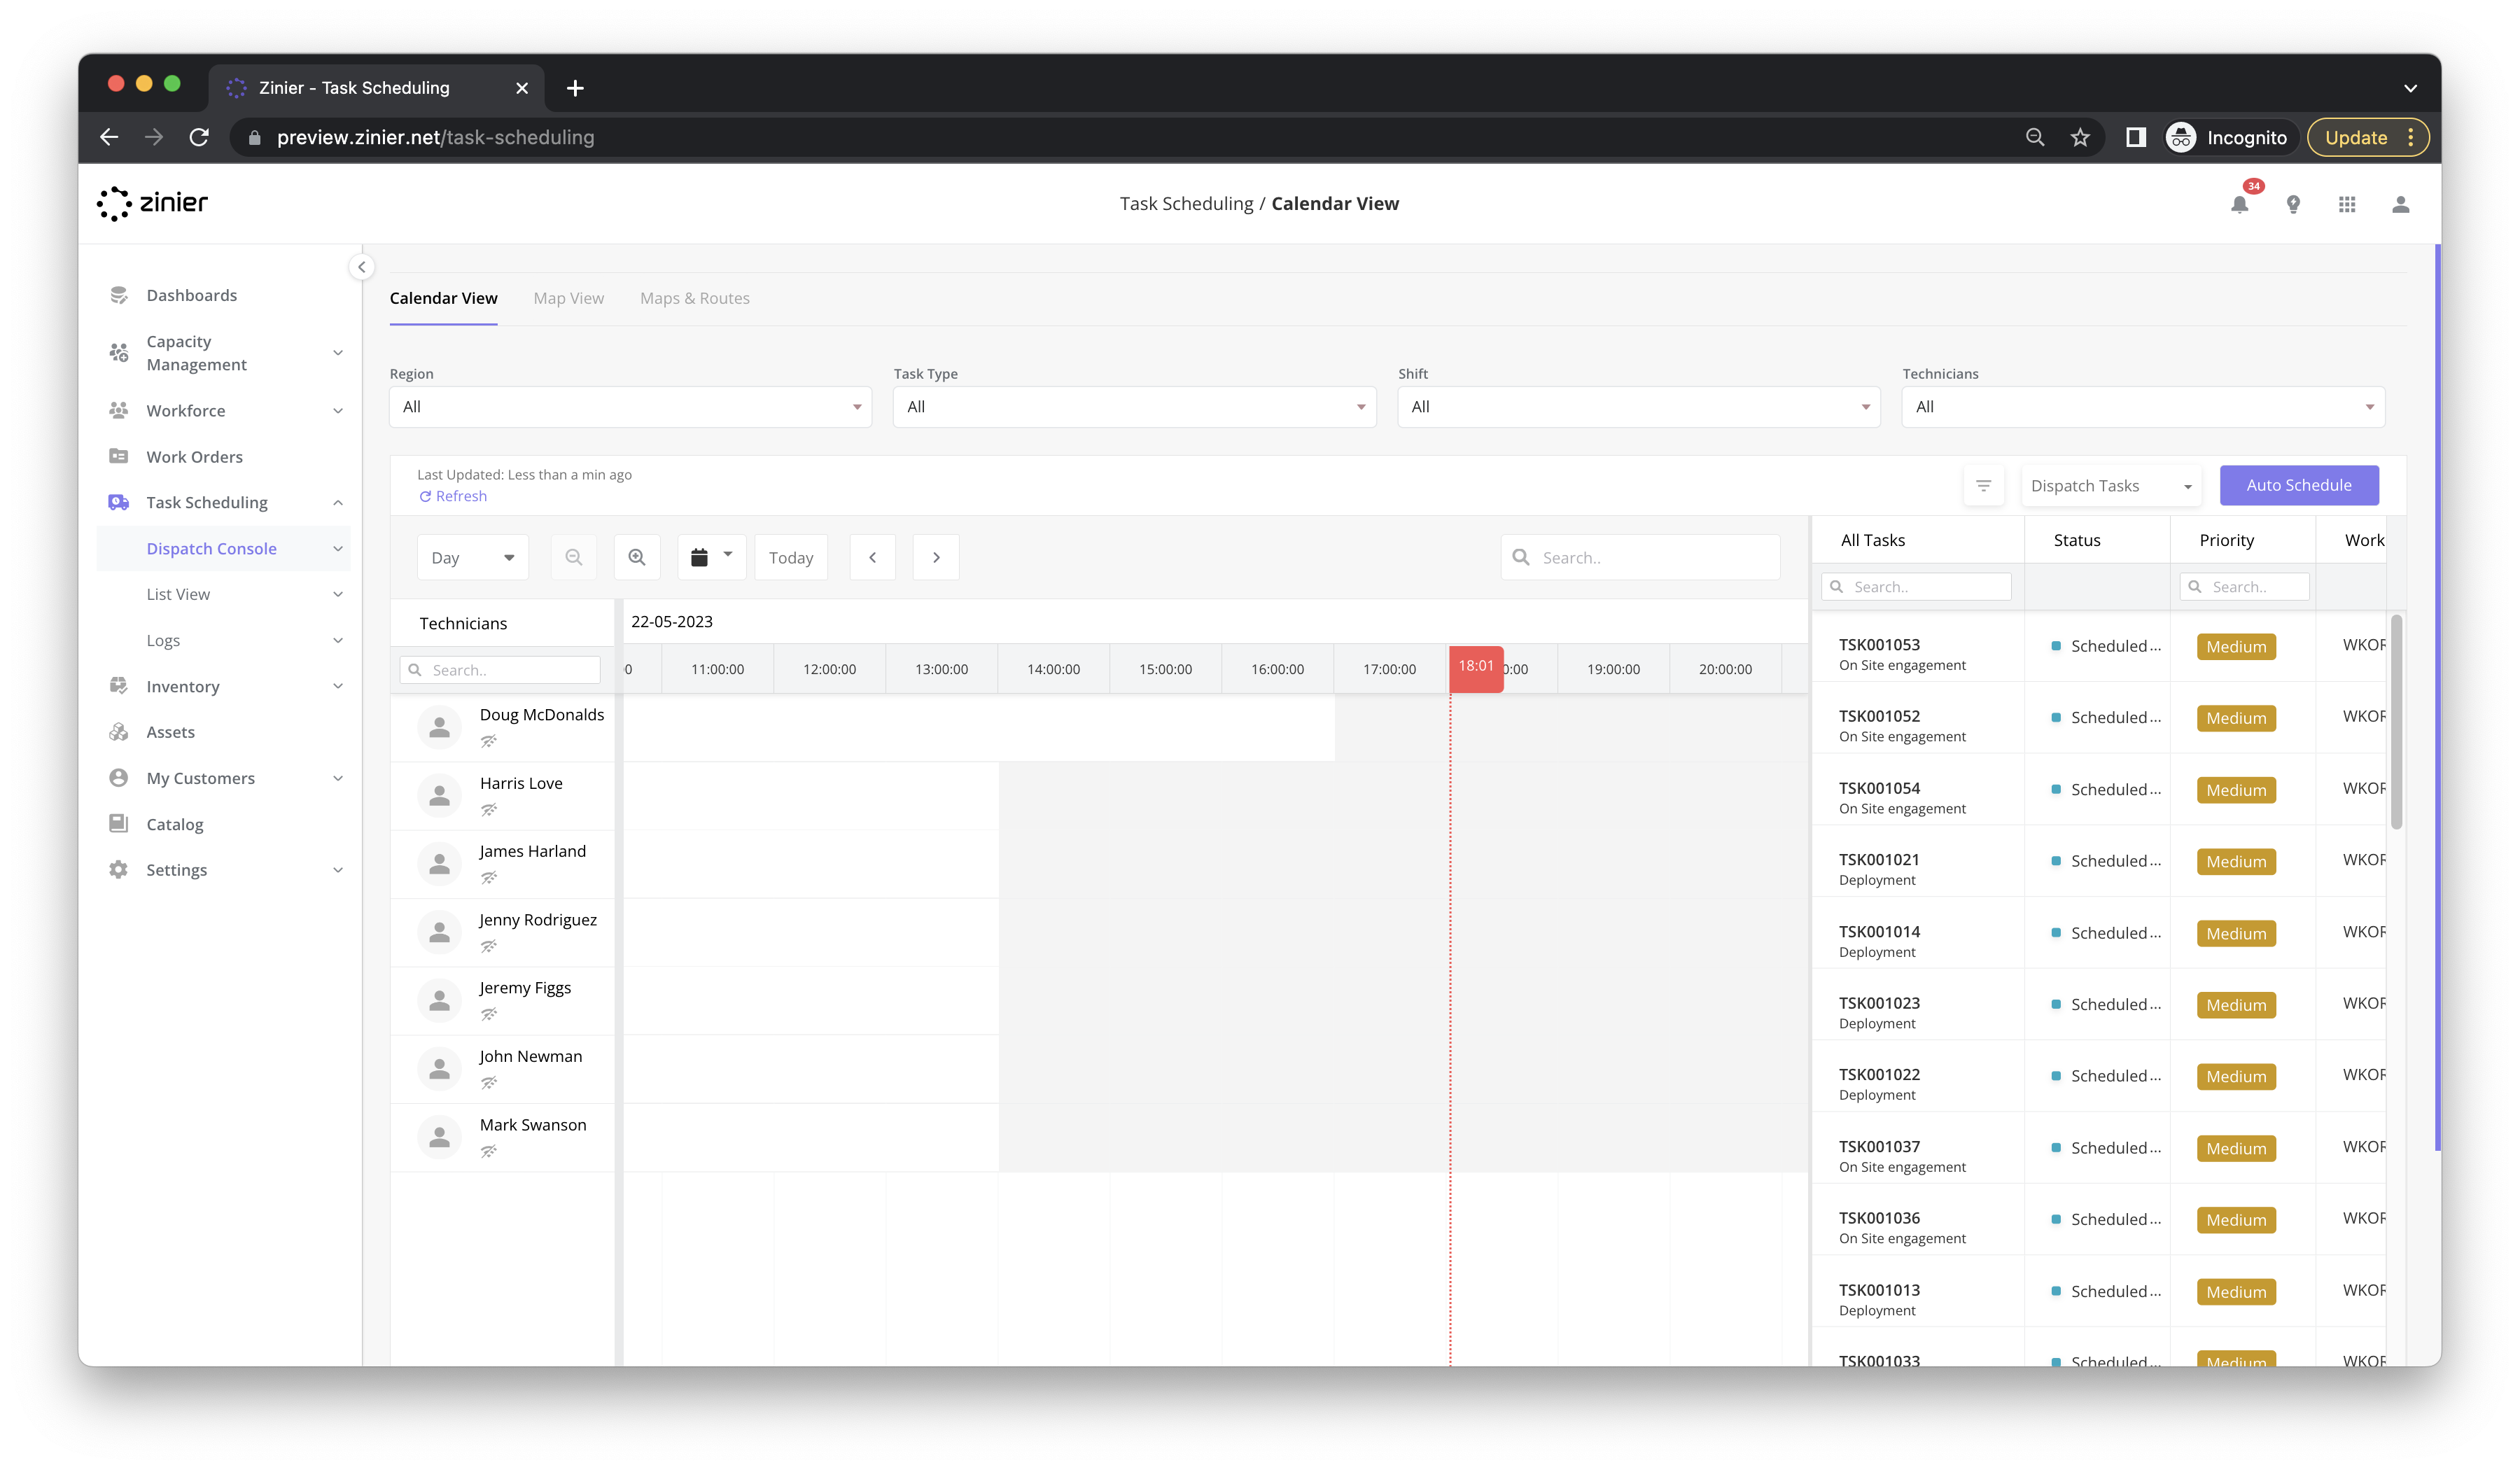Image resolution: width=2520 pixels, height=1470 pixels.
Task: Open the notifications bell icon
Action: [x=2239, y=204]
